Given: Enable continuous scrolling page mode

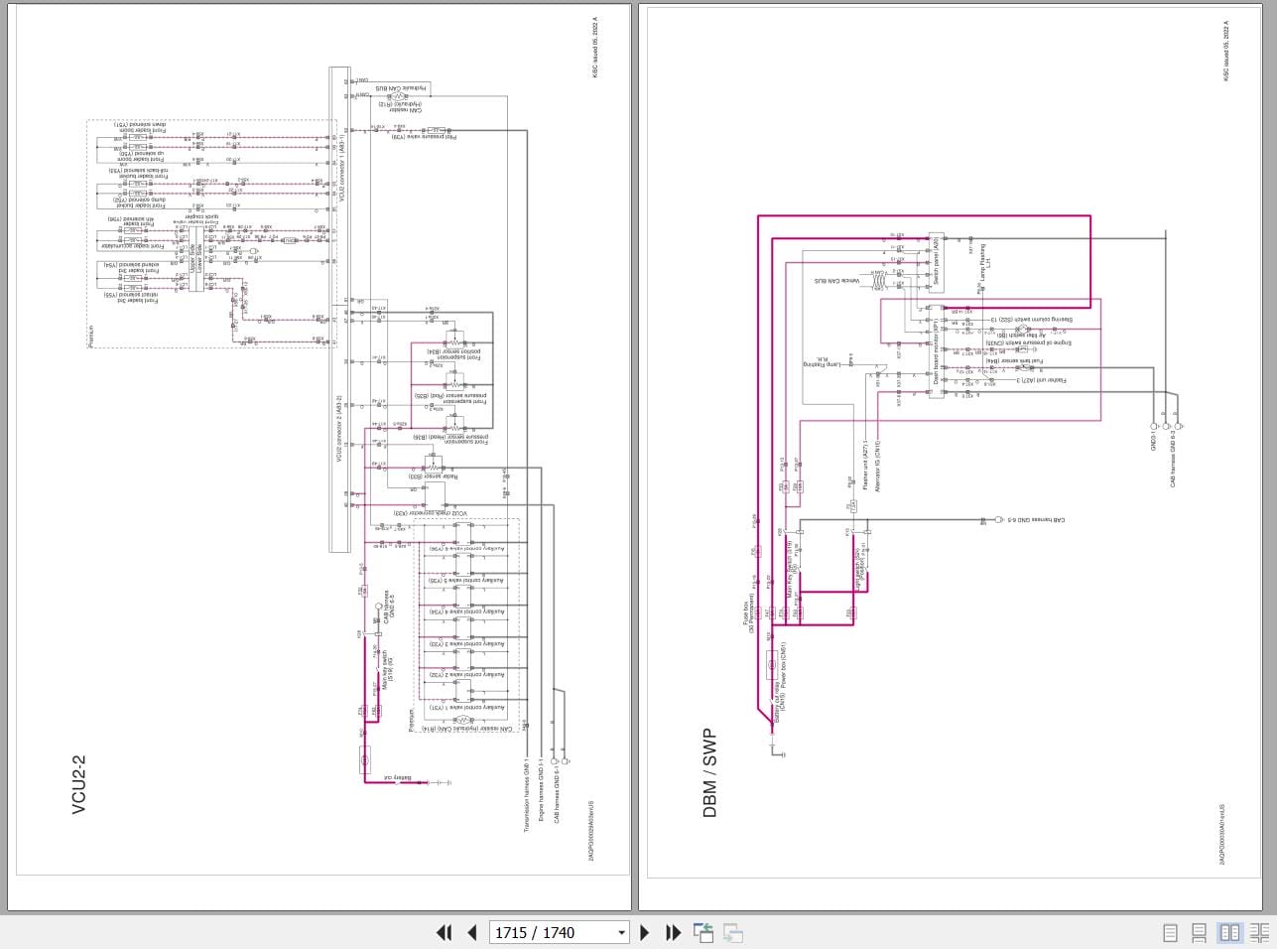Looking at the screenshot, I should coord(1200,932).
